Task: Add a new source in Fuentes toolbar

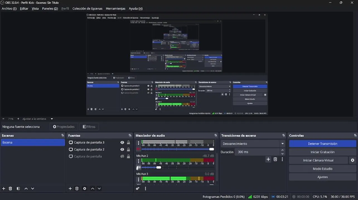Action: [x=70, y=188]
